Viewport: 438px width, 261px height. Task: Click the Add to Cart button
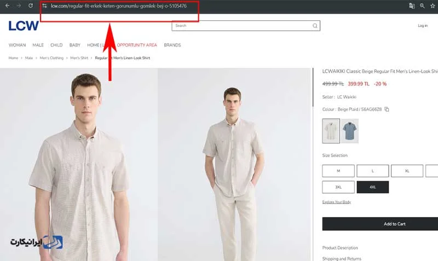(380, 224)
